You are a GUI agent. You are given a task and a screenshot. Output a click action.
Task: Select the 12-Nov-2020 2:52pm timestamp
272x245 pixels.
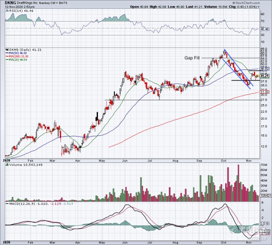click(x=20, y=7)
